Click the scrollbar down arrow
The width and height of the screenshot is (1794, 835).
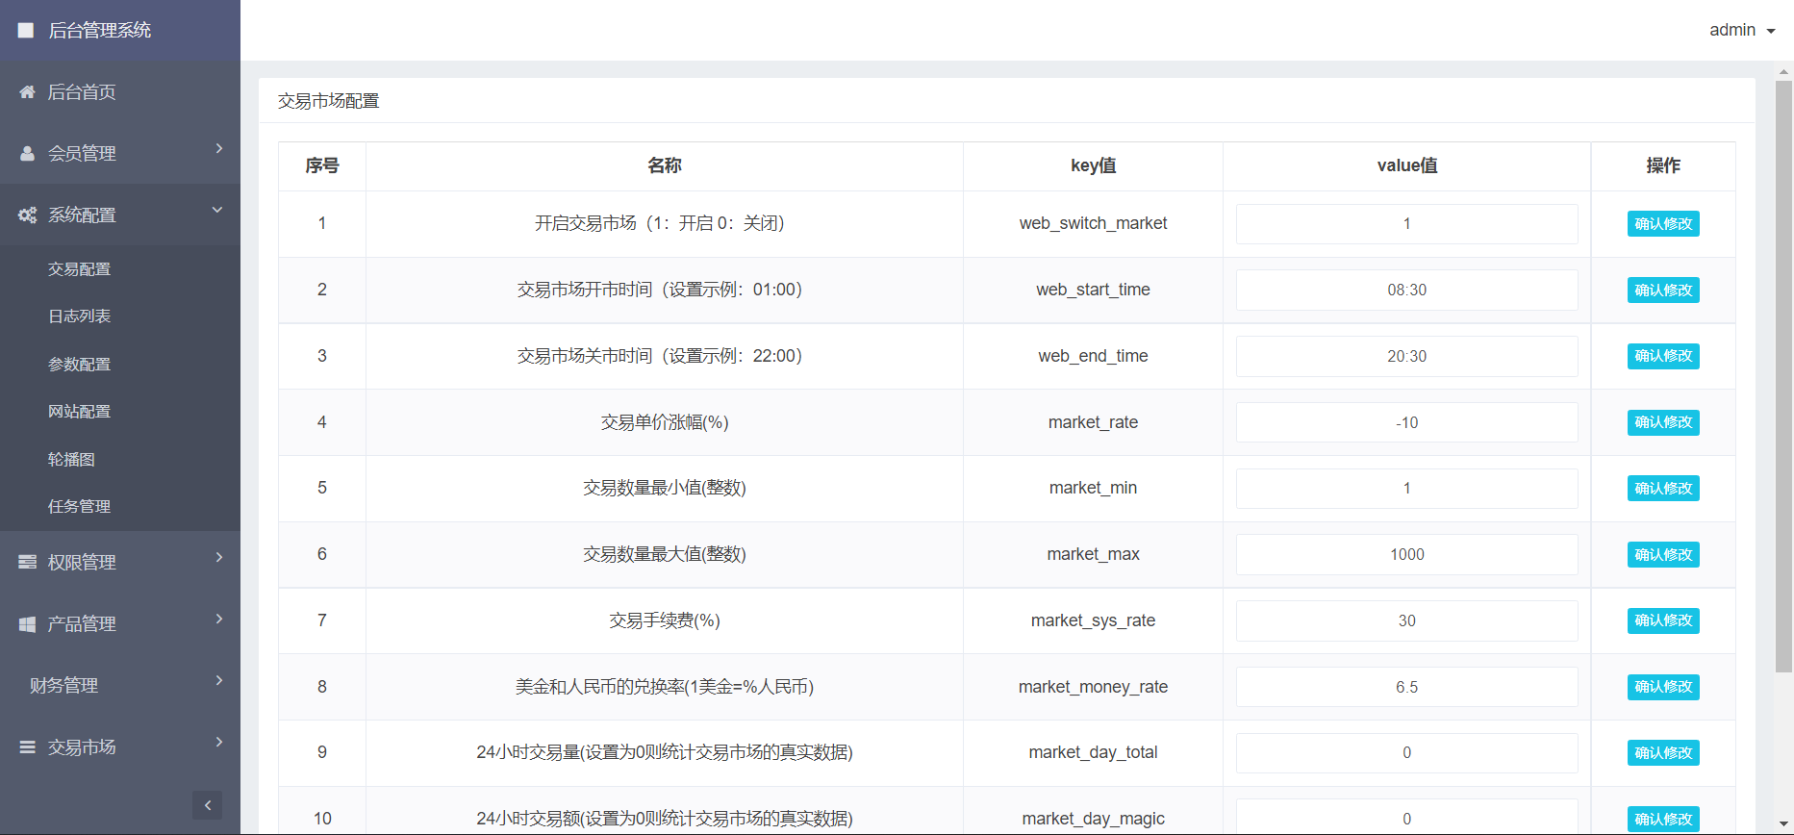coord(1783,826)
